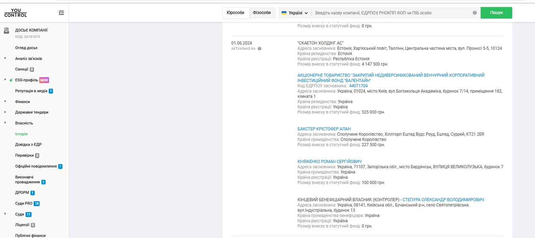Click Ліцензії count badge 0
The width and height of the screenshot is (535, 238).
pos(33,225)
